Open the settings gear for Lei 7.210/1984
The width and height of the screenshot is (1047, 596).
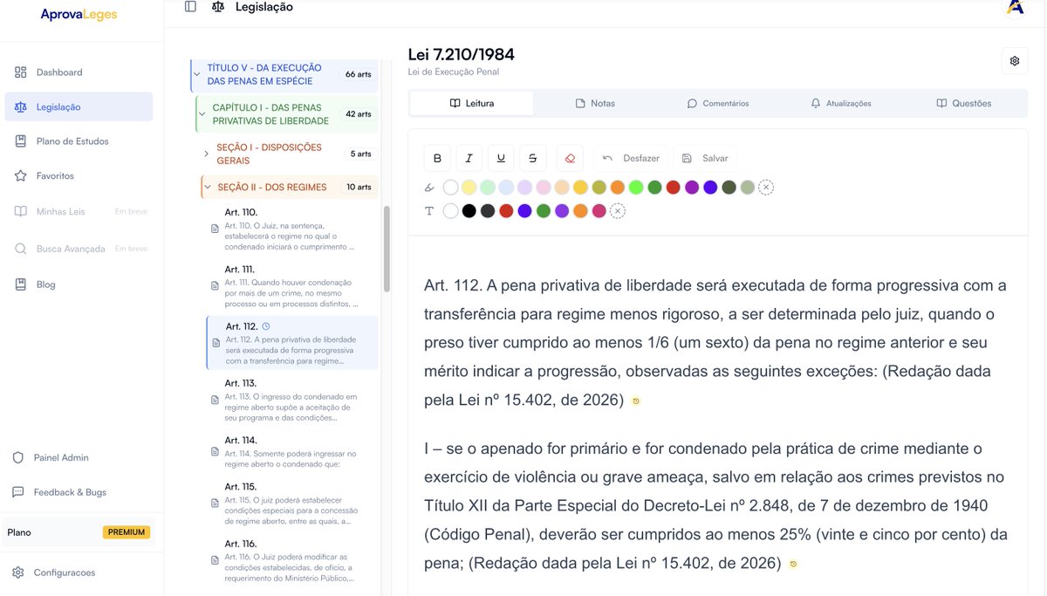click(x=1015, y=61)
